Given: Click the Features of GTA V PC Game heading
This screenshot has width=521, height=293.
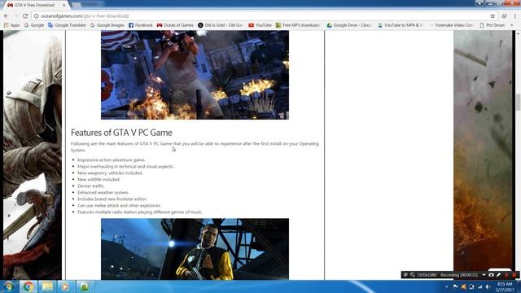Looking at the screenshot, I should [121, 133].
